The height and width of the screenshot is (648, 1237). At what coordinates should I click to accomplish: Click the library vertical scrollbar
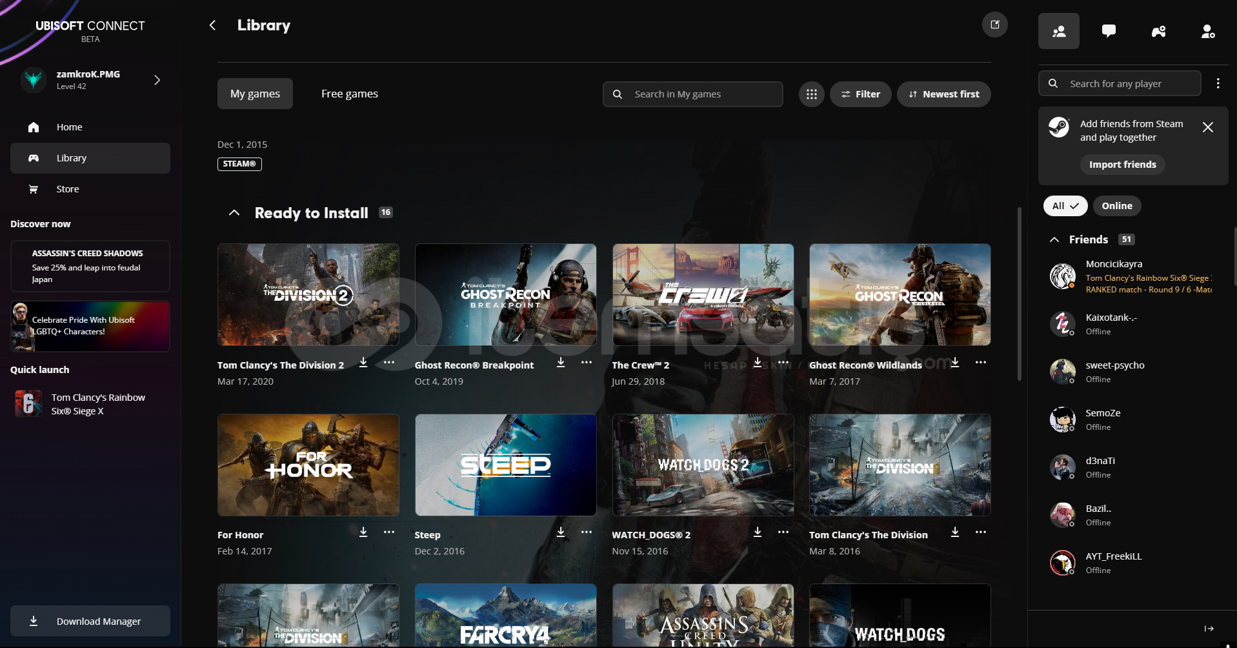tap(1020, 294)
